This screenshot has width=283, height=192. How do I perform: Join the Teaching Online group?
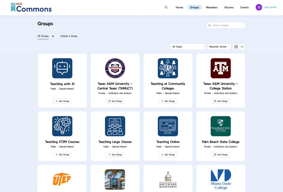click(x=168, y=155)
